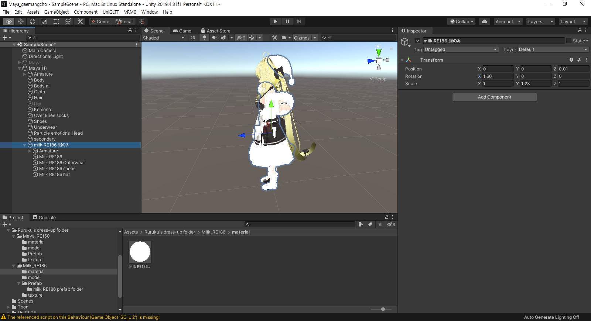Expand the first Armature under Maya (1)

(25, 74)
